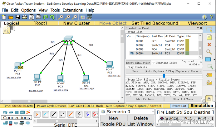Viewport: 216px width, 127px height.
Task: Save the project with floppy disk icon
Action: pos(17,17)
